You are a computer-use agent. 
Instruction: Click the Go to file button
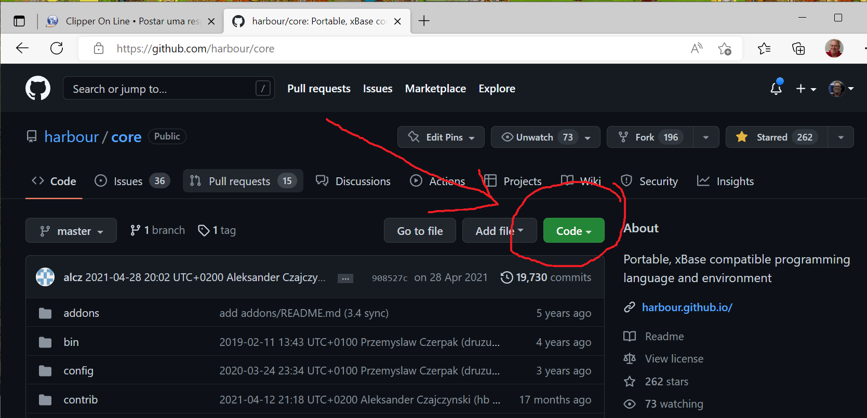(x=420, y=231)
